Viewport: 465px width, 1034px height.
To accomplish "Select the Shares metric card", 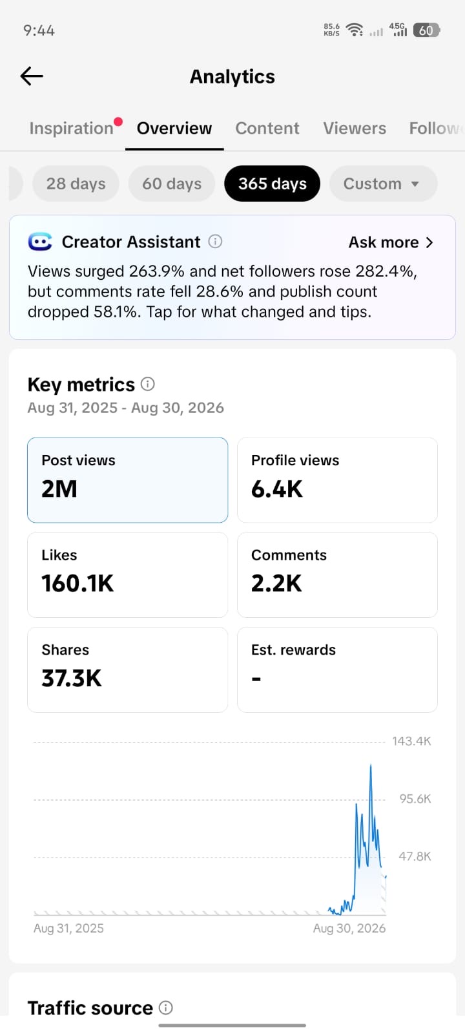I will (x=128, y=670).
